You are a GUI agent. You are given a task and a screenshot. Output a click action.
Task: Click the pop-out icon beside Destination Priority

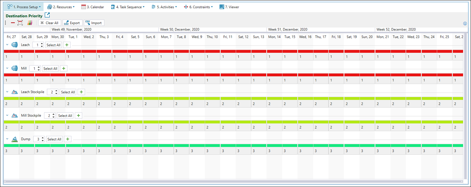tap(47, 16)
